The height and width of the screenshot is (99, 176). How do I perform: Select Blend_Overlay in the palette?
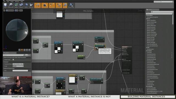151,37
